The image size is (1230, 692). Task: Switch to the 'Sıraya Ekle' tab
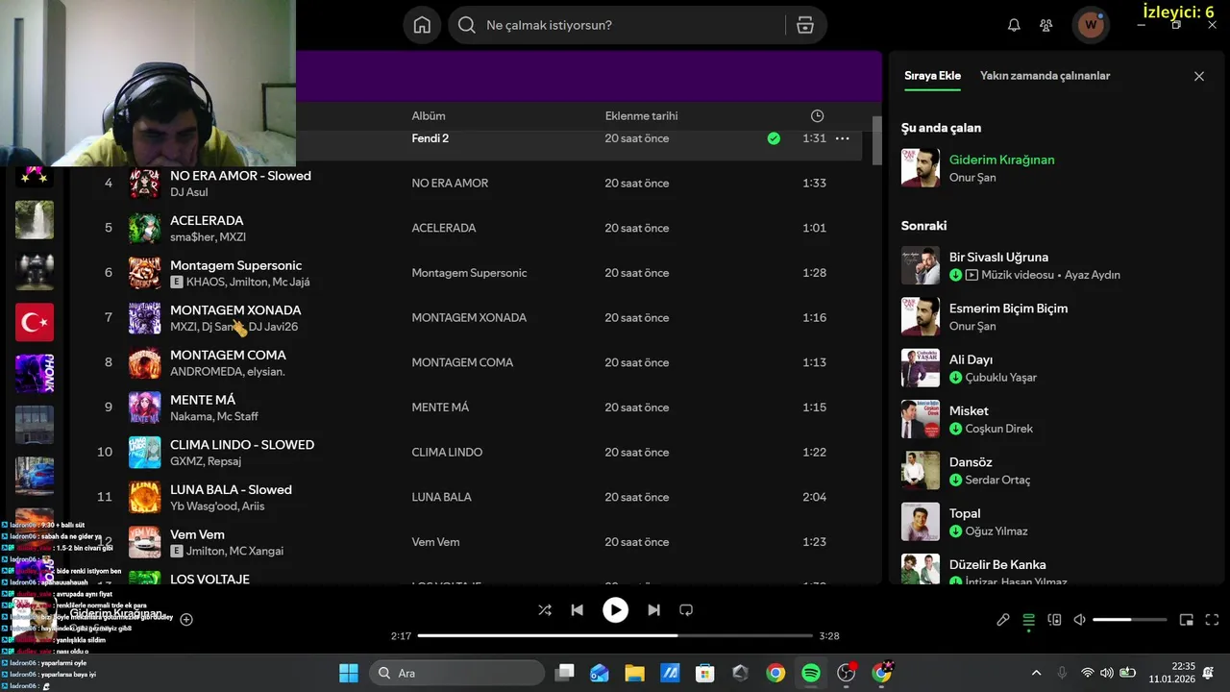coord(932,76)
